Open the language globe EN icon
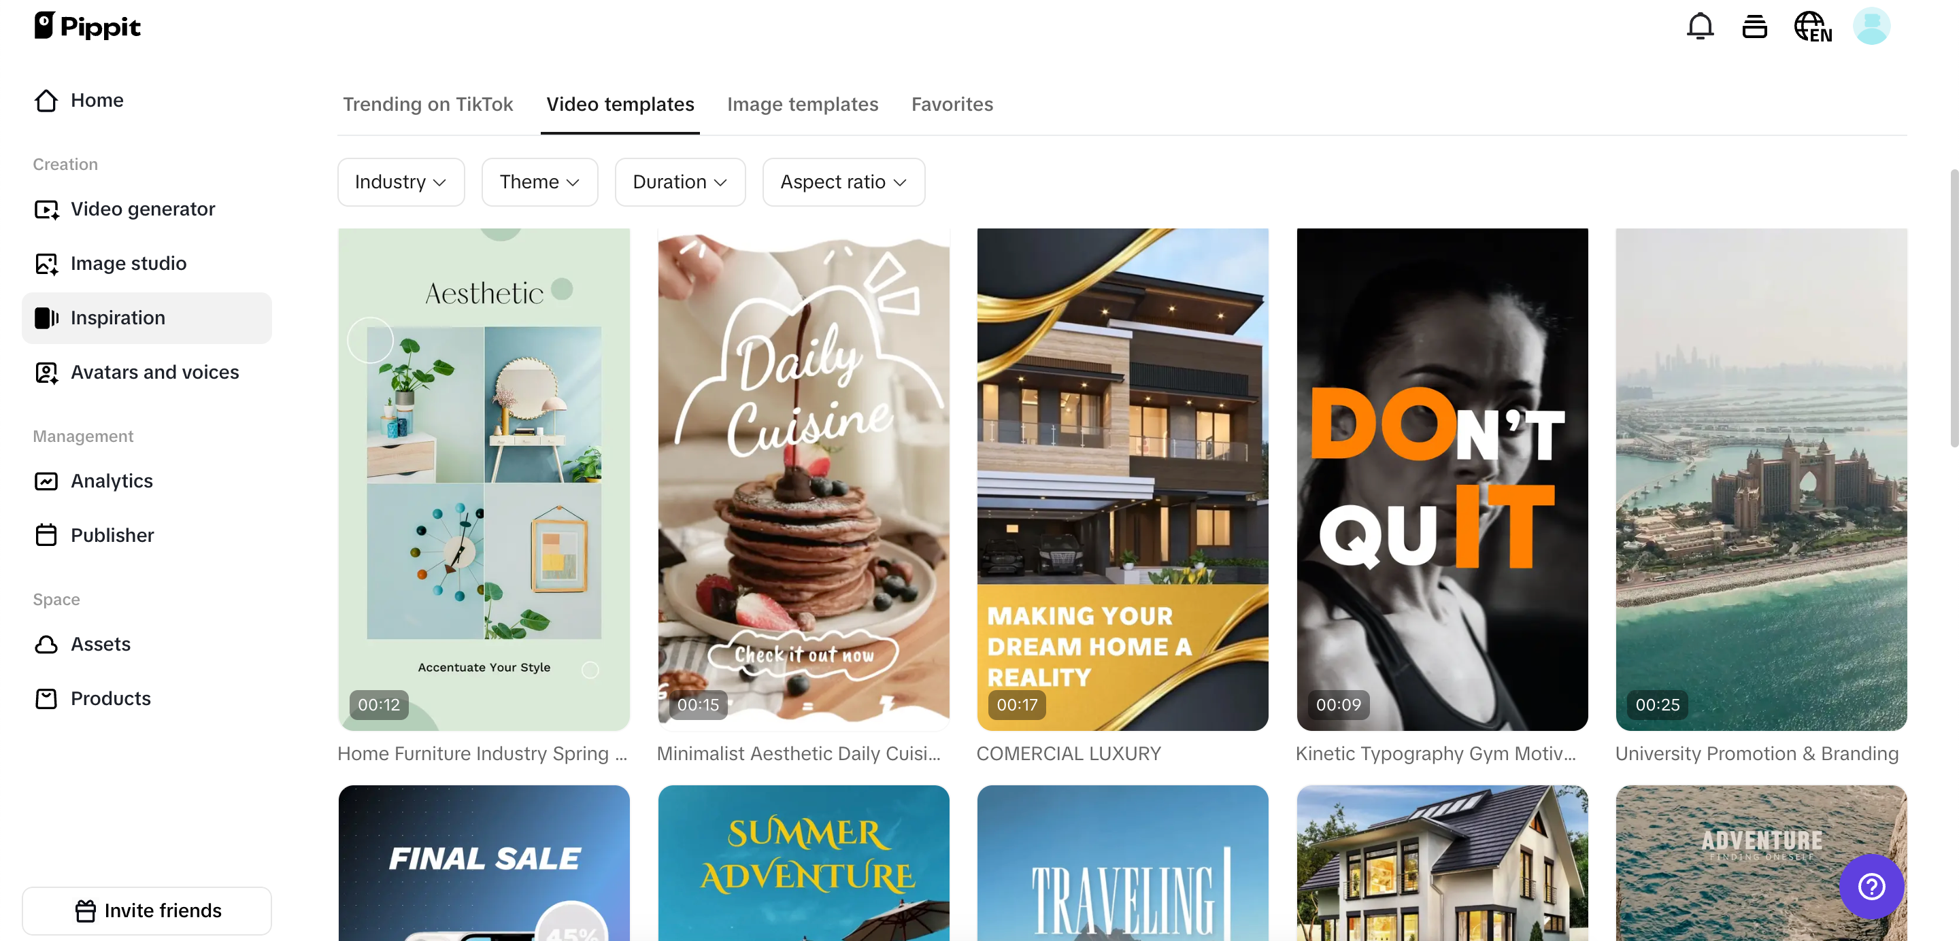The image size is (1959, 941). point(1813,27)
